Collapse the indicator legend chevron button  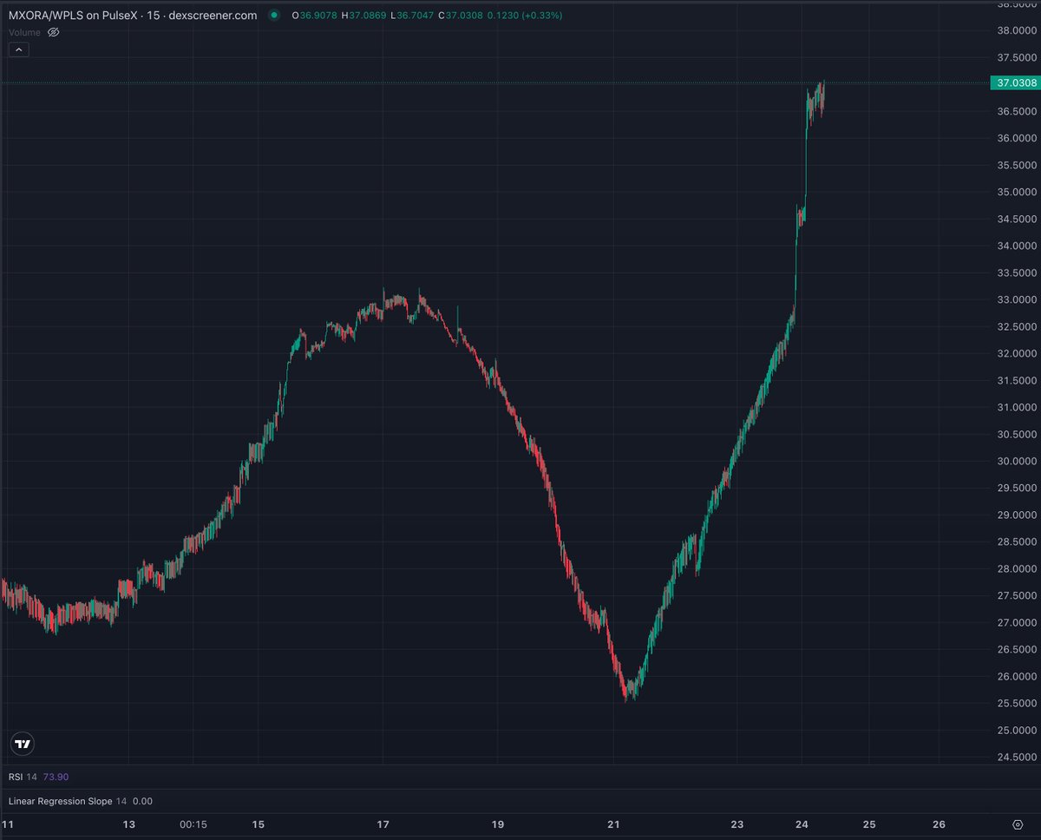coord(19,50)
